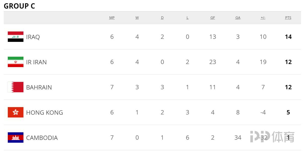Select the BAHRAIN team name
The height and width of the screenshot is (153, 305).
(39, 87)
